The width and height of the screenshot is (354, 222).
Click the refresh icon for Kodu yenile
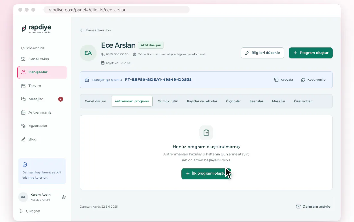(303, 80)
